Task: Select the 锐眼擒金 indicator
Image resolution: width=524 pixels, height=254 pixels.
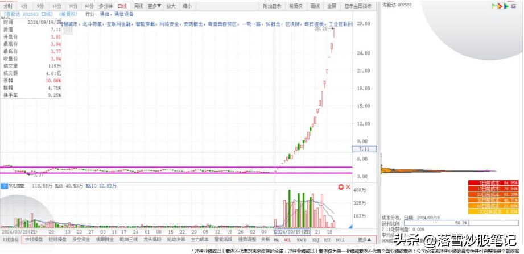Action: point(105,240)
